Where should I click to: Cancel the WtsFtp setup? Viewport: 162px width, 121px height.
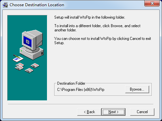(x=142, y=112)
